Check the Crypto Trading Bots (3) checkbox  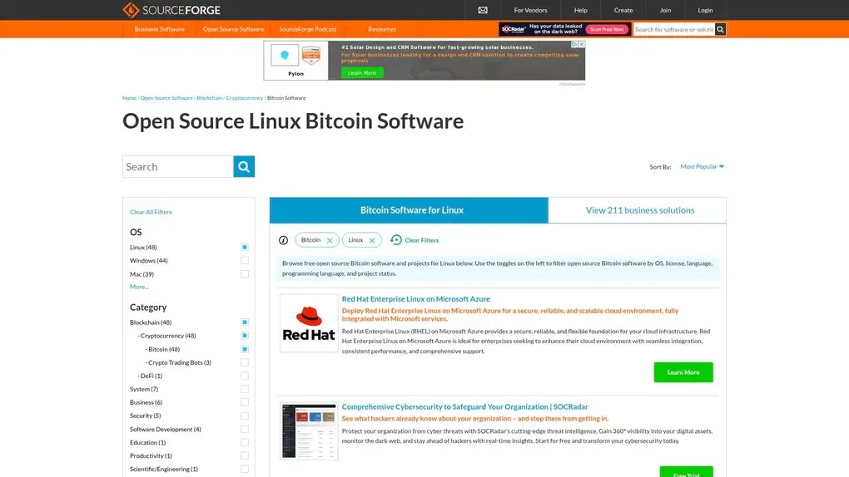245,362
